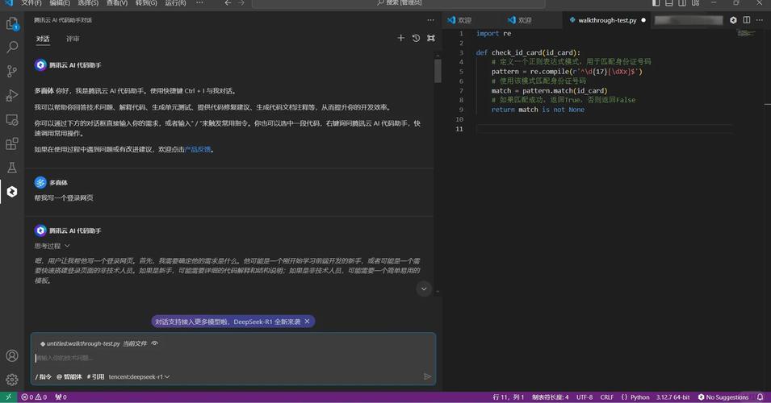Click 行 11, 列 1 cursor position indicator
The image size is (771, 403).
pyautogui.click(x=509, y=397)
